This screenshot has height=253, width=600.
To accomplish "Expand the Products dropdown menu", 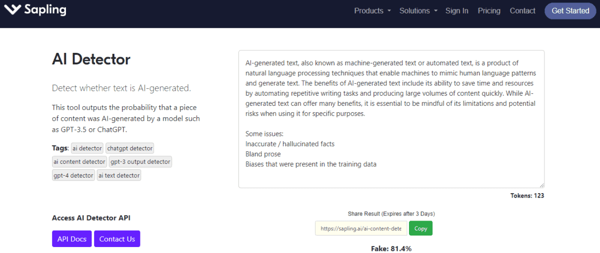I will 372,10.
